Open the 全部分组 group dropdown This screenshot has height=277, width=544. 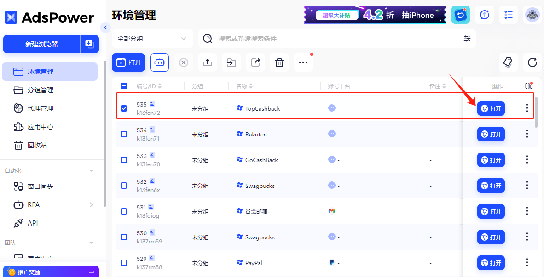[x=152, y=39]
